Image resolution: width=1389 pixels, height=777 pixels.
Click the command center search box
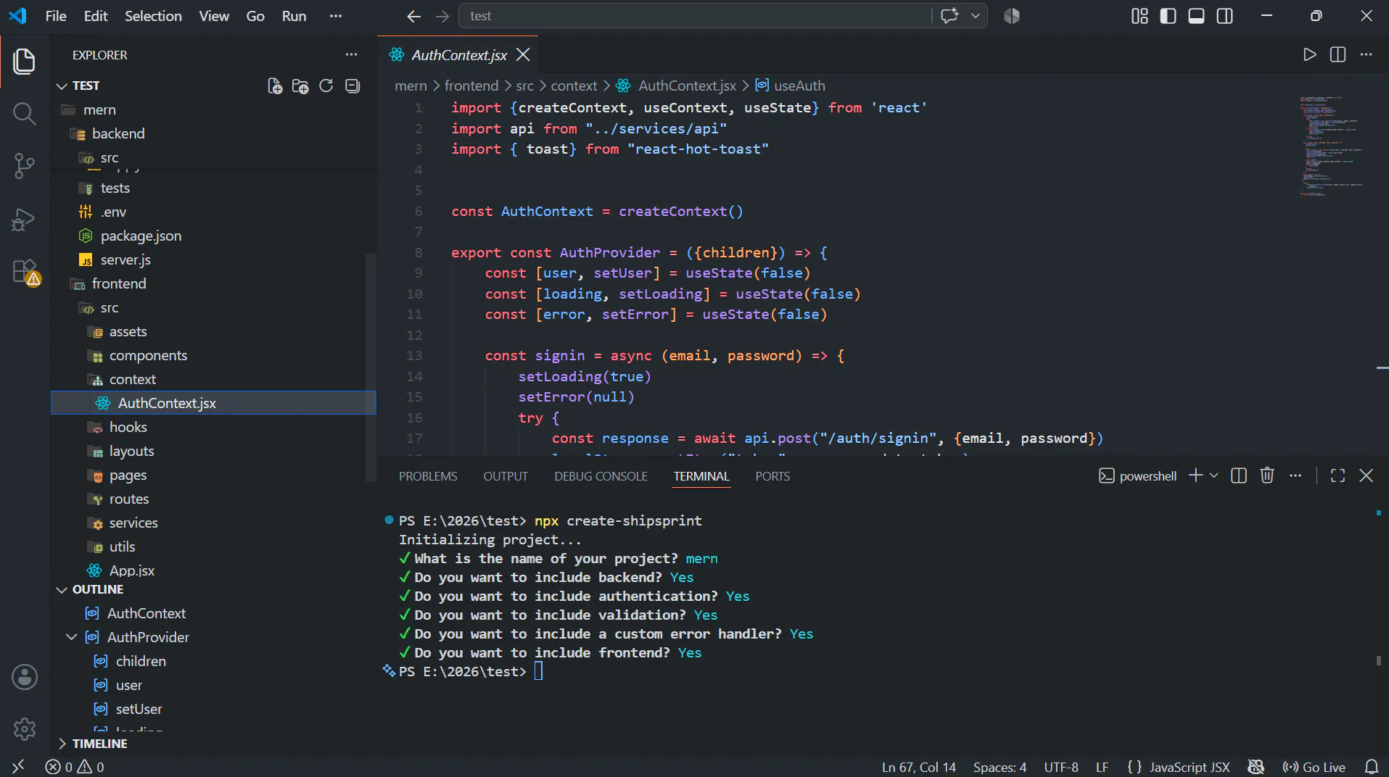click(x=695, y=16)
